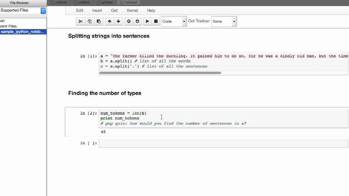
Task: Interrupt the kernel with the stop button
Action: coord(156,21)
